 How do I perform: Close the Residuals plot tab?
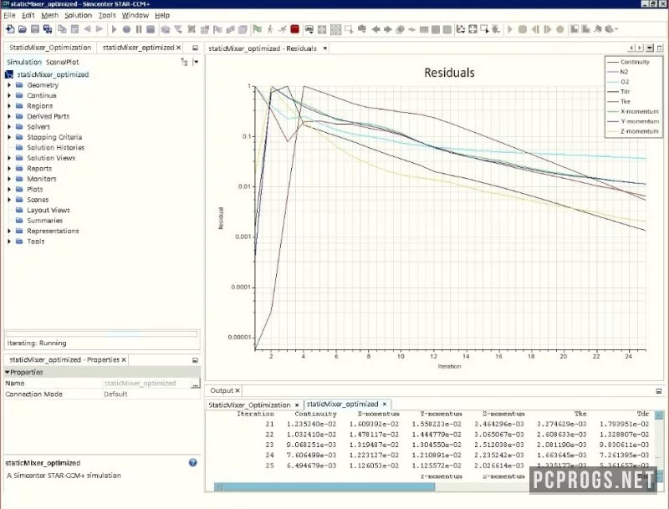coord(325,48)
